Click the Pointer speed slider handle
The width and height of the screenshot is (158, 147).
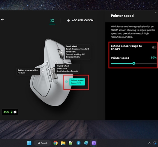click(x=134, y=63)
